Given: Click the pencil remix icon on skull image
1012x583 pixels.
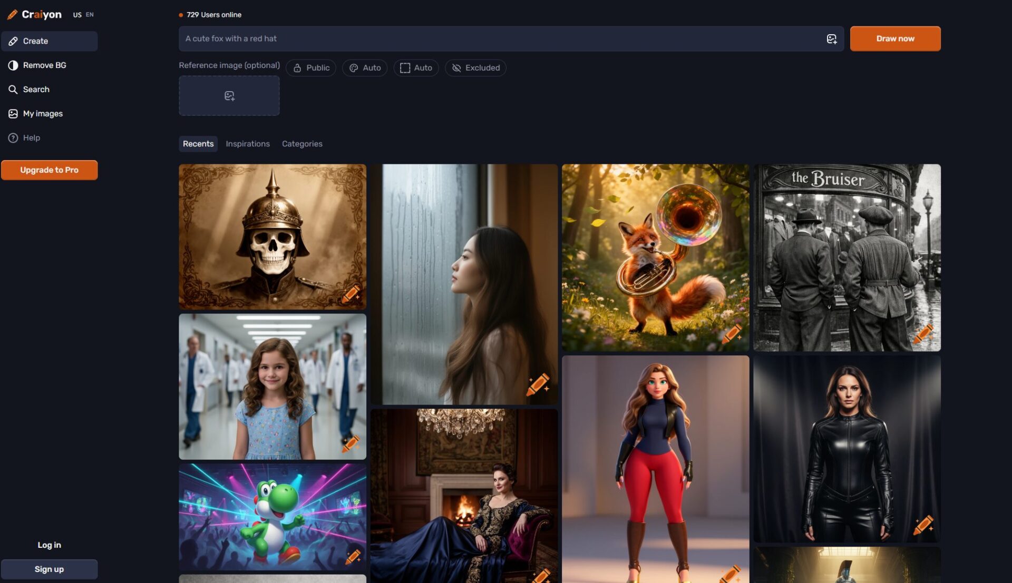Looking at the screenshot, I should [x=351, y=293].
